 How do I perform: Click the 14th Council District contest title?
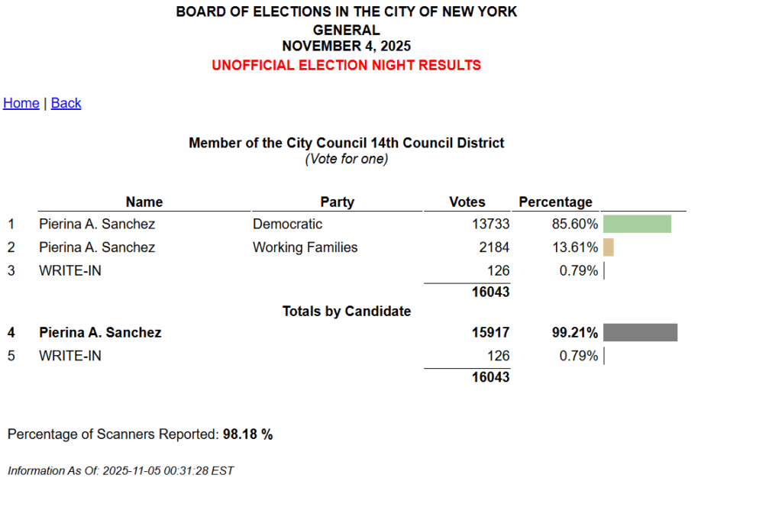click(346, 143)
